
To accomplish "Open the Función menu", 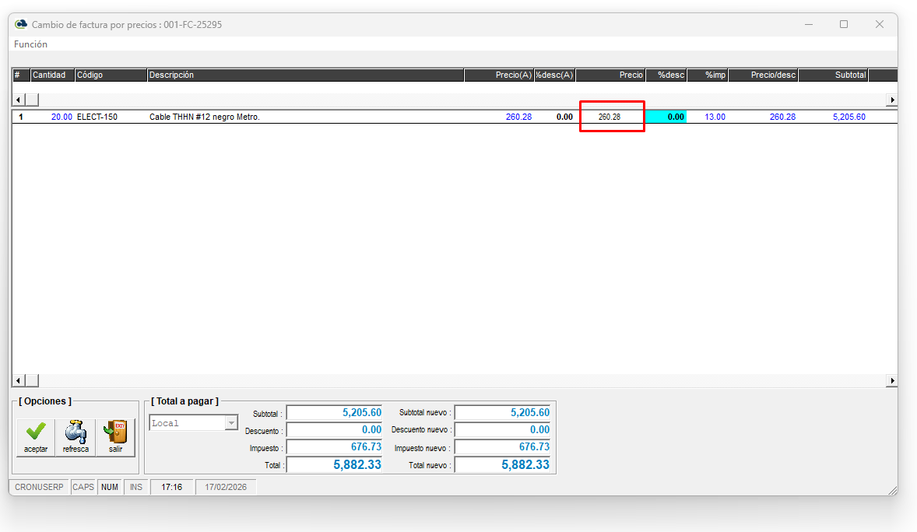I will [x=30, y=44].
